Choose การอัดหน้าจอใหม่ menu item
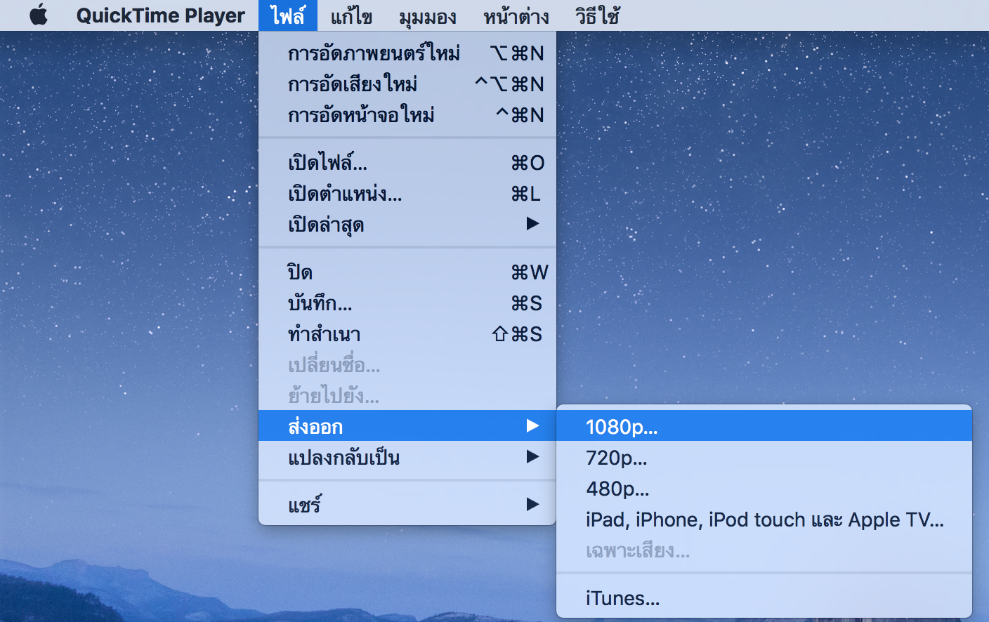This screenshot has width=989, height=622. tap(407, 115)
